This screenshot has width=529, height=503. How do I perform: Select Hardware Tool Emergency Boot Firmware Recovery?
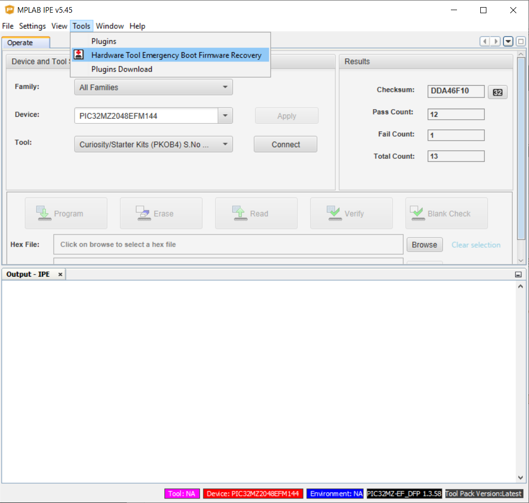[x=170, y=55]
